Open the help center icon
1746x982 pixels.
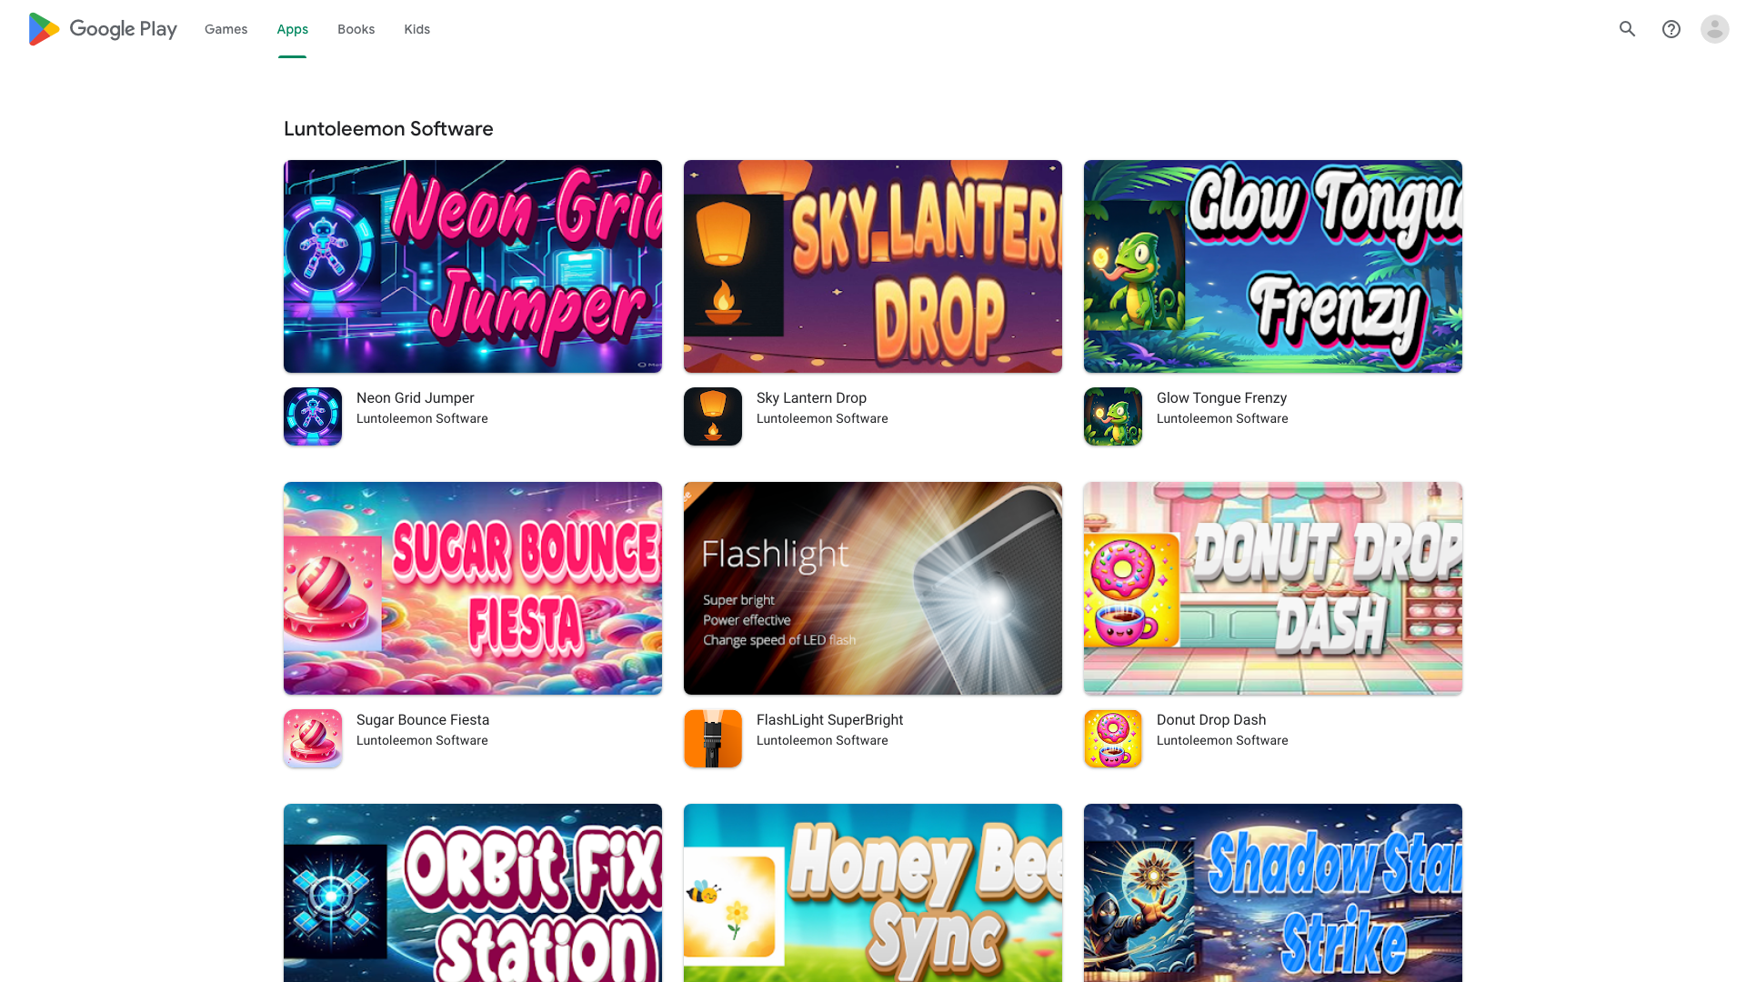(1671, 29)
